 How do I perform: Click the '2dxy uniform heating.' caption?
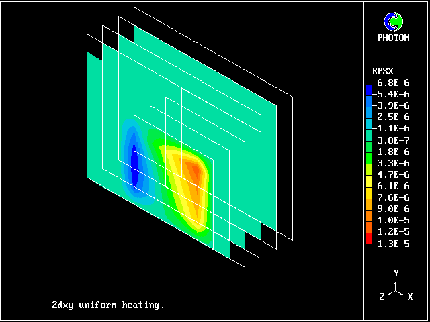point(107,305)
